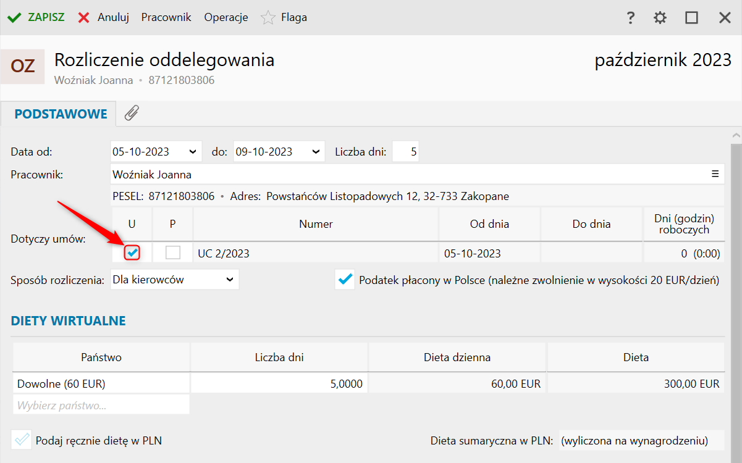The height and width of the screenshot is (463, 742).
Task: Click the Numer column header
Action: click(x=316, y=224)
